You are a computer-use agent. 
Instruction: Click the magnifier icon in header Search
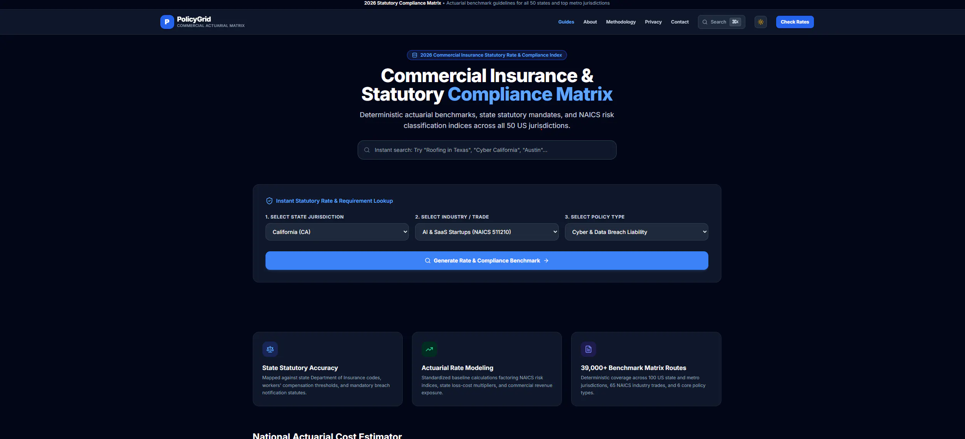[x=705, y=22]
